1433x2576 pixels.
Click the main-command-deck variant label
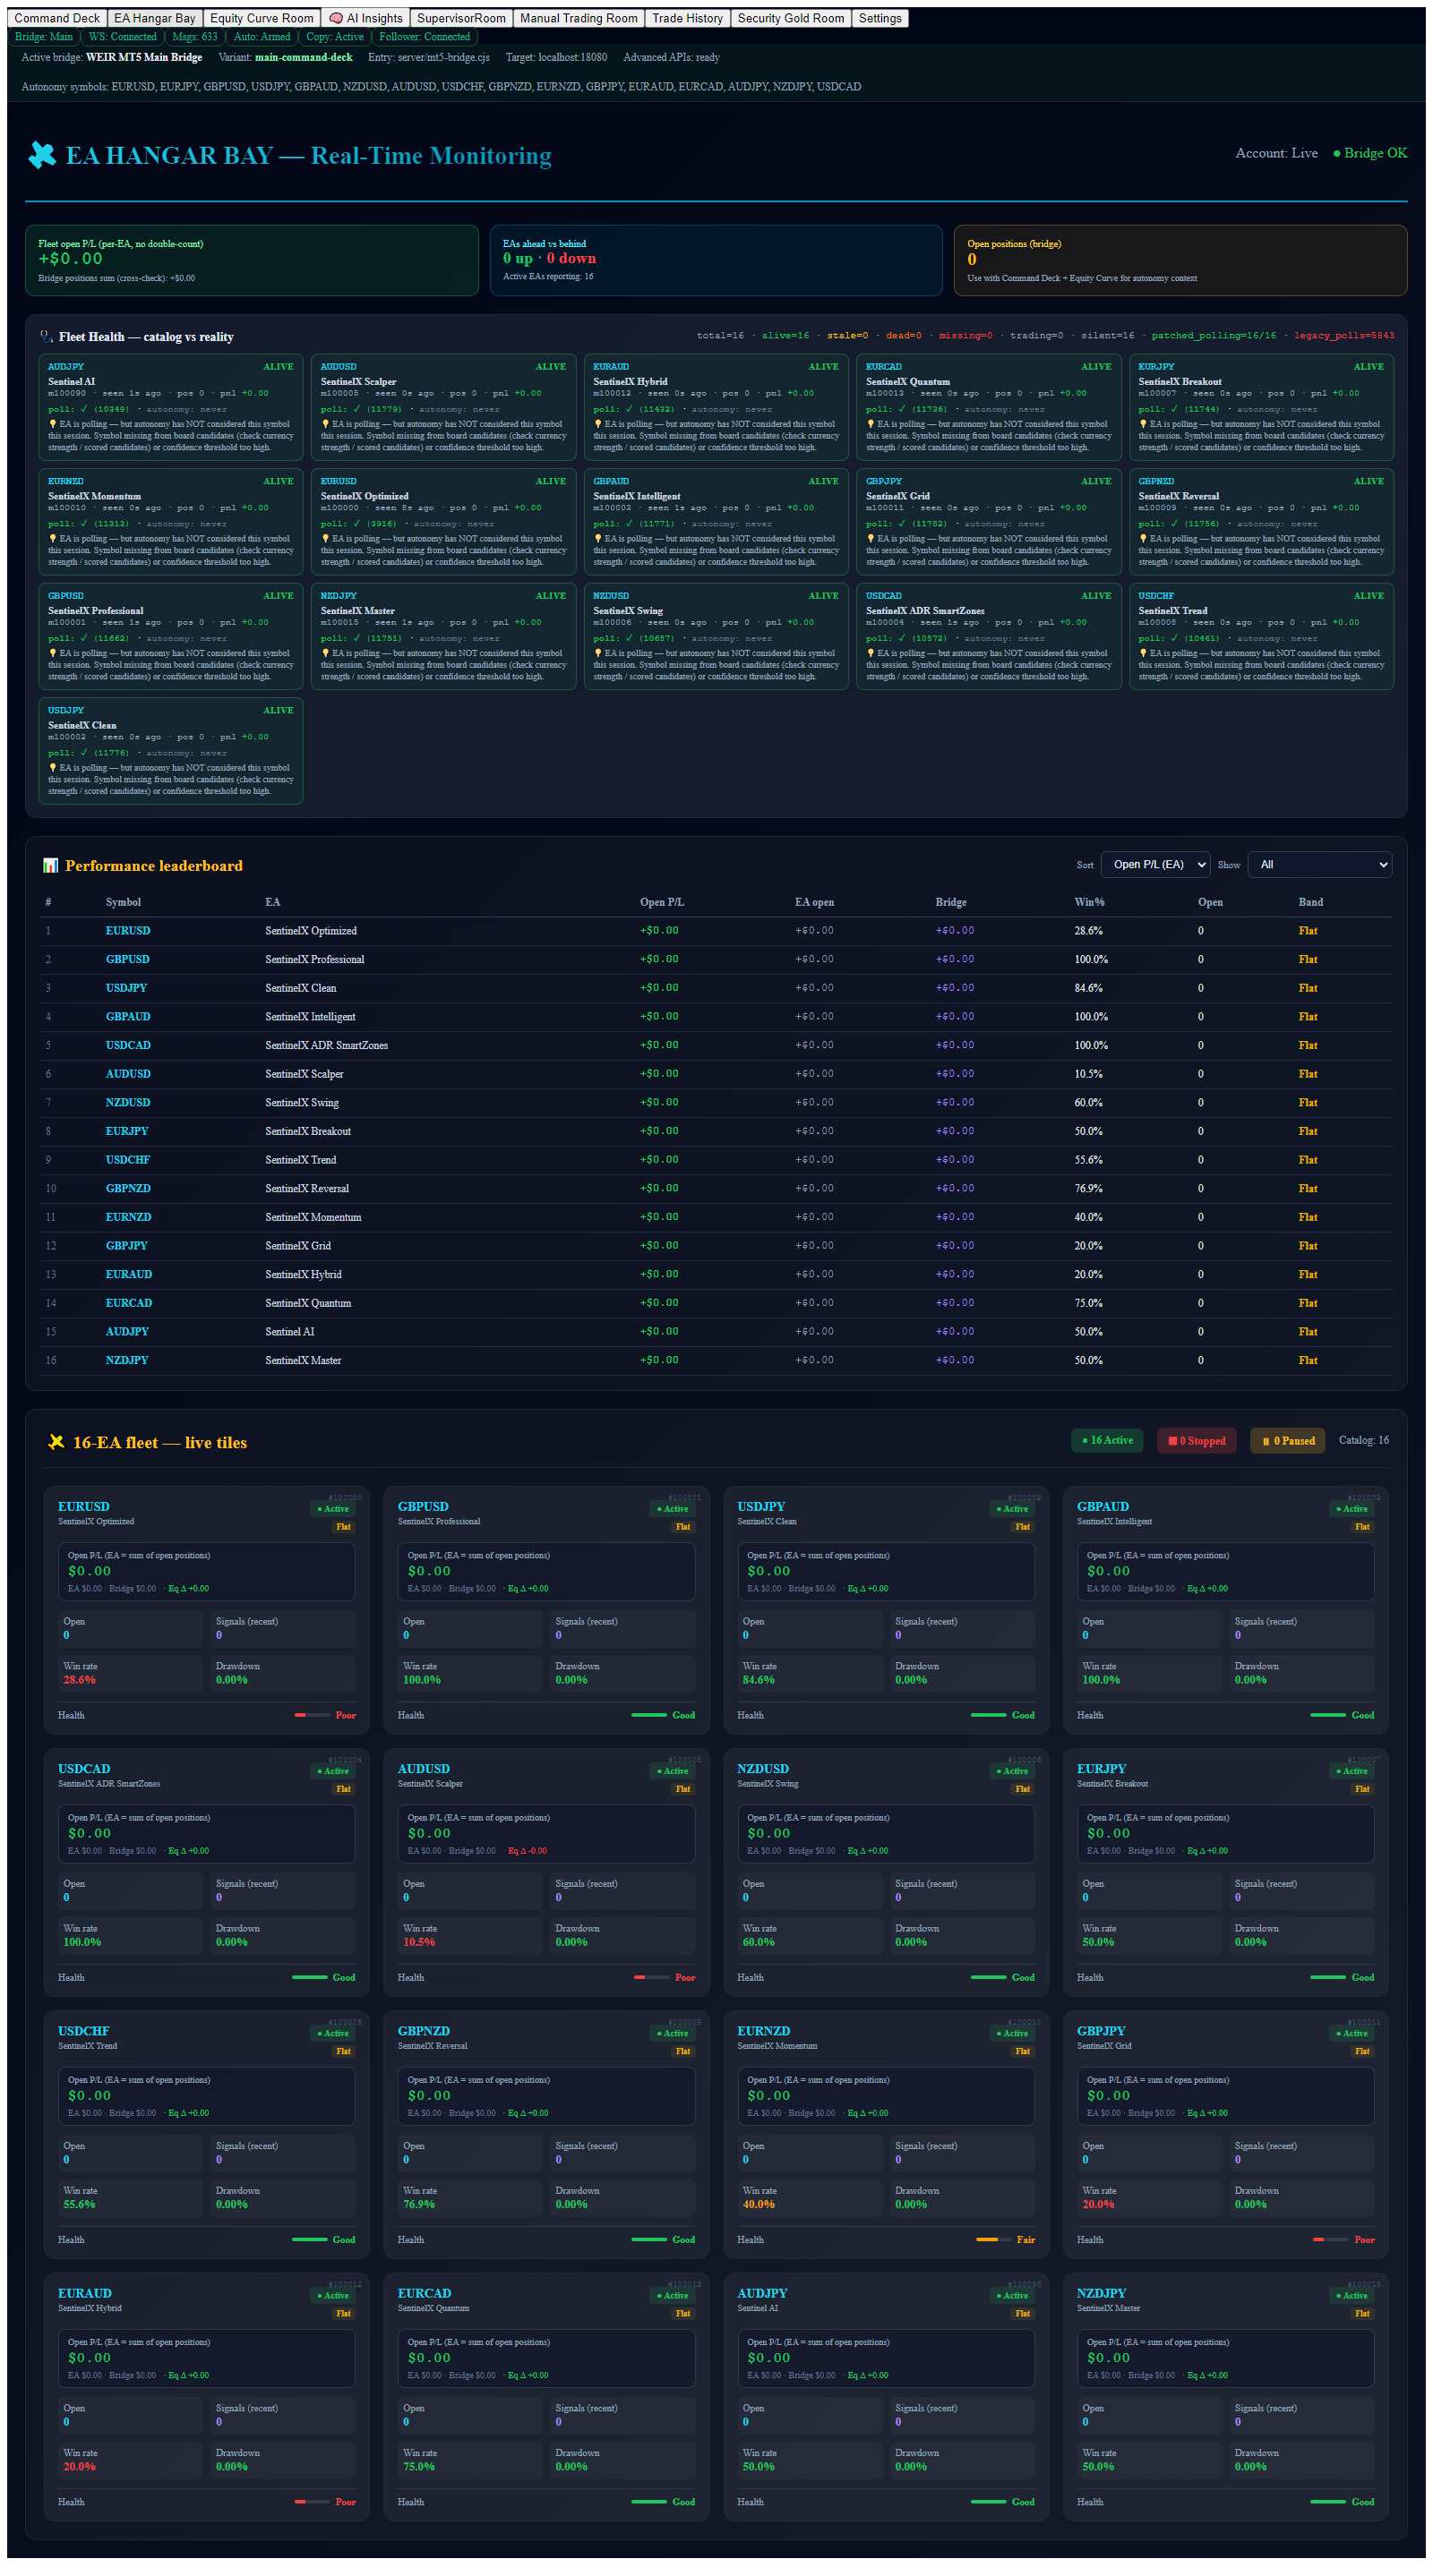[x=304, y=58]
